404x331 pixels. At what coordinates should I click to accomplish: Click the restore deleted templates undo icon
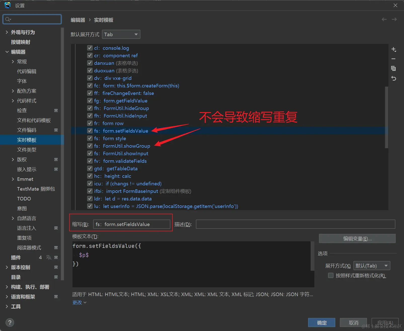(394, 78)
